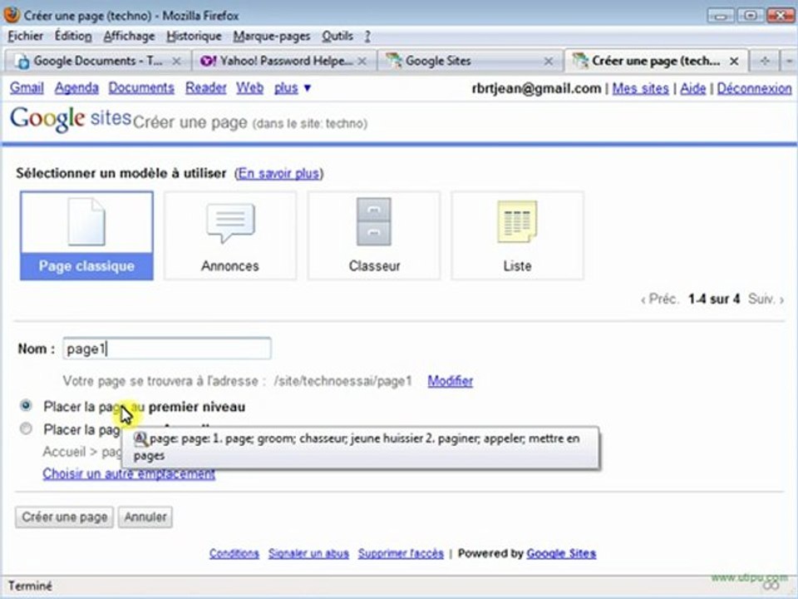
Task: Open the Outils menu
Action: (x=337, y=36)
